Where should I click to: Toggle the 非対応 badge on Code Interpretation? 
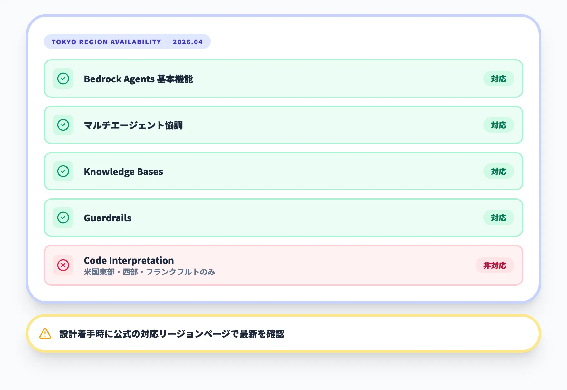(495, 265)
